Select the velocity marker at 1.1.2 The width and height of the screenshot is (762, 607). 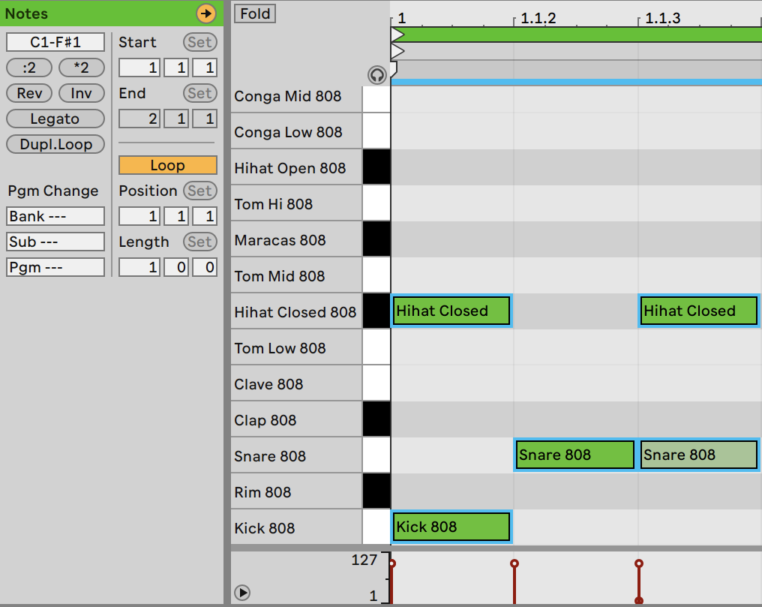(514, 563)
